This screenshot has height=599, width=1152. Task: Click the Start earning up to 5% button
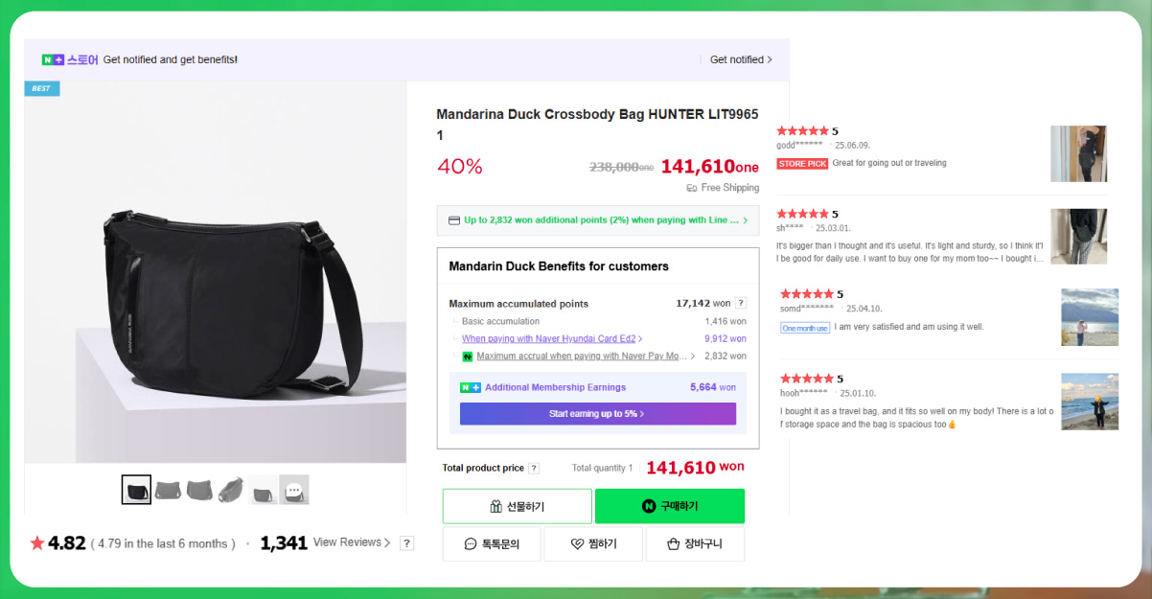[599, 413]
